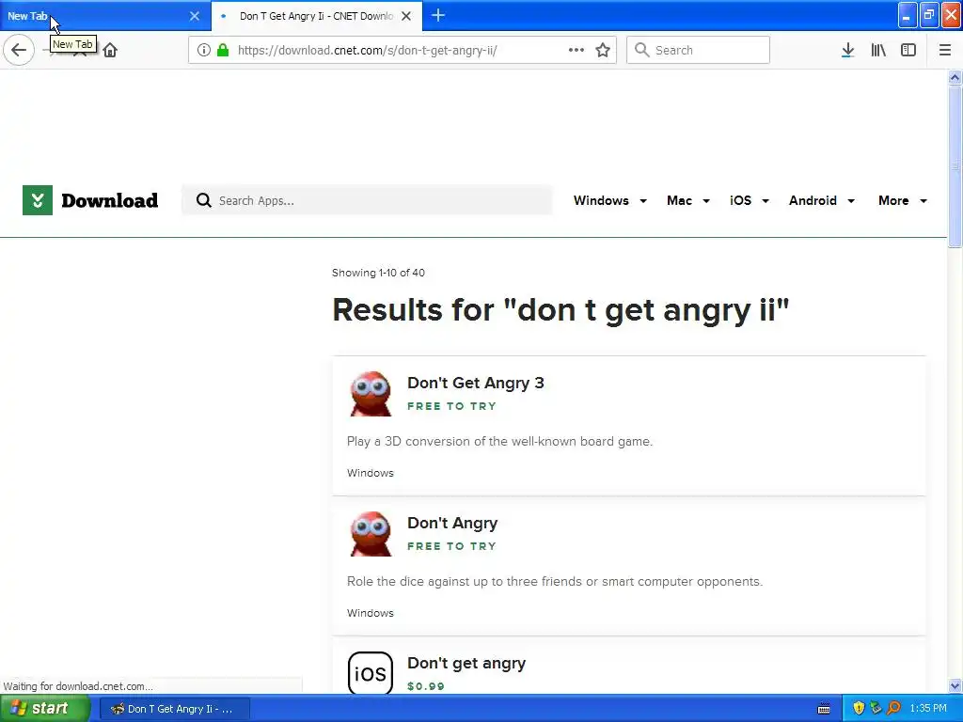Close the New Tab tab
The image size is (963, 722).
(x=194, y=16)
